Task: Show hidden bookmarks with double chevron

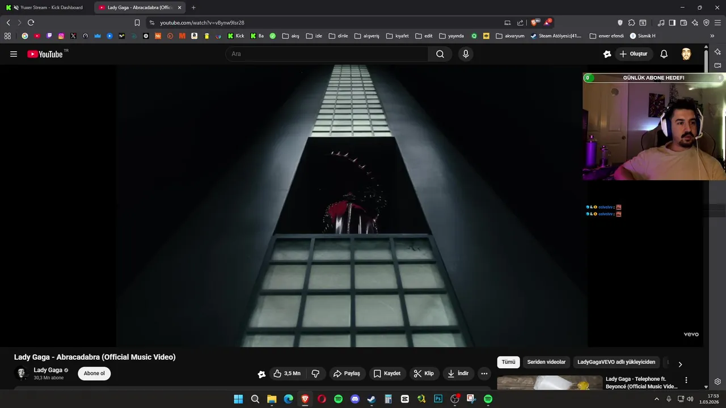Action: point(712,36)
